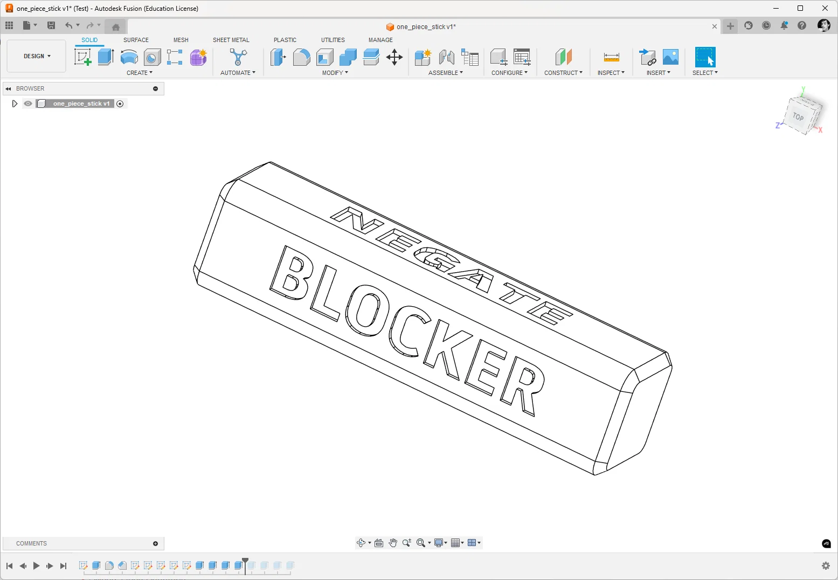Image resolution: width=838 pixels, height=580 pixels.
Task: Click the Create Form purple icon
Action: (198, 57)
